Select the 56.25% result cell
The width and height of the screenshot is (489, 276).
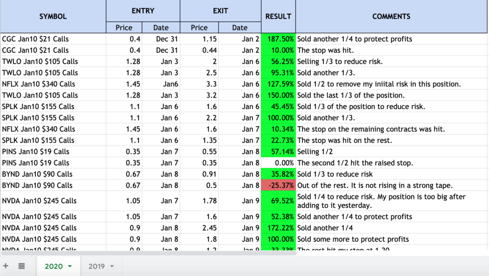(x=278, y=61)
